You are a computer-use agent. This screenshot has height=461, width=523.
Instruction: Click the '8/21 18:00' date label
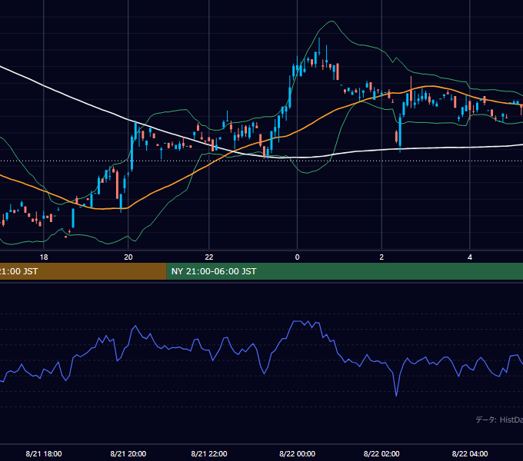pyautogui.click(x=44, y=453)
